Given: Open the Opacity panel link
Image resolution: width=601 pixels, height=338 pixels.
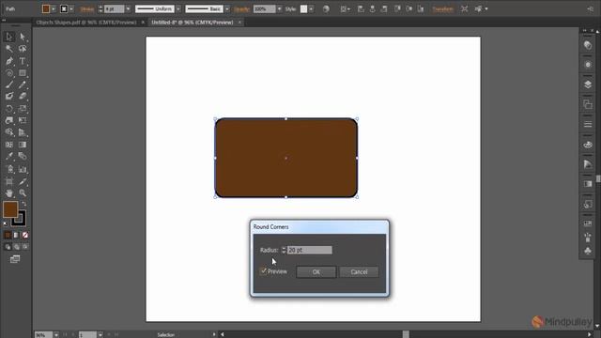Looking at the screenshot, I should coord(242,8).
